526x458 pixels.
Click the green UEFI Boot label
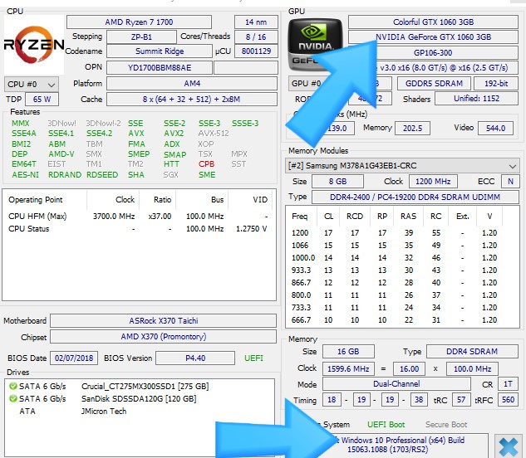point(386,425)
